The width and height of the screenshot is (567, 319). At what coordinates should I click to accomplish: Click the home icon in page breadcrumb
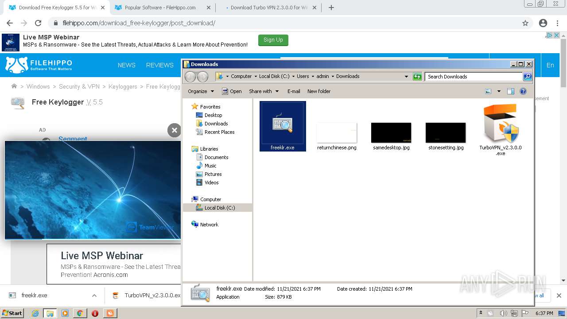(x=14, y=86)
